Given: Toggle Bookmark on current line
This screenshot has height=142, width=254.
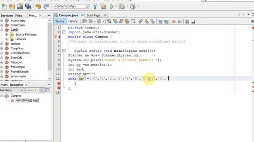Looking at the screenshot, I should point(152,21).
